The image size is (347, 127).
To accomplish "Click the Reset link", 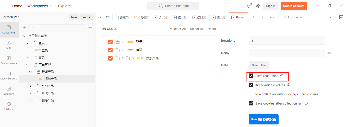I will click(x=212, y=29).
